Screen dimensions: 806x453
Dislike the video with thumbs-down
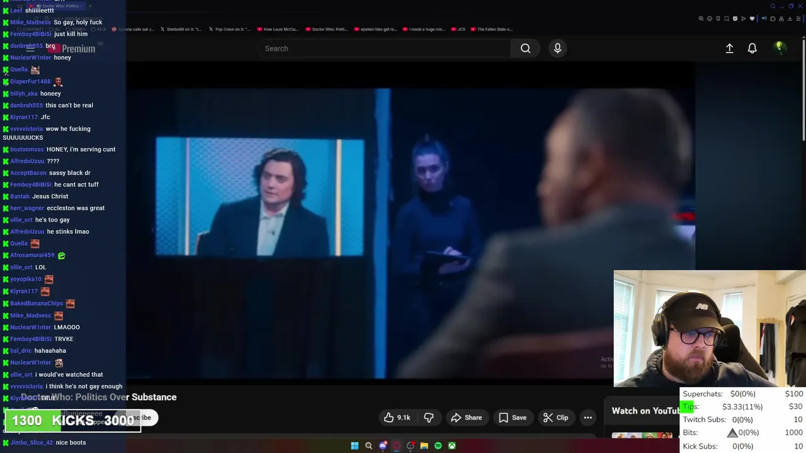pos(429,418)
